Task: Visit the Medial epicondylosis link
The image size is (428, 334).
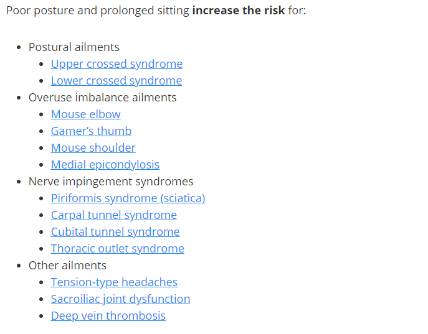Action: (x=105, y=165)
